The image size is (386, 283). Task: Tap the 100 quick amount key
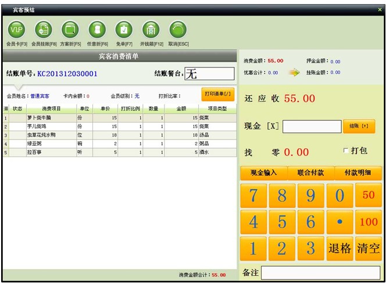tap(369, 222)
